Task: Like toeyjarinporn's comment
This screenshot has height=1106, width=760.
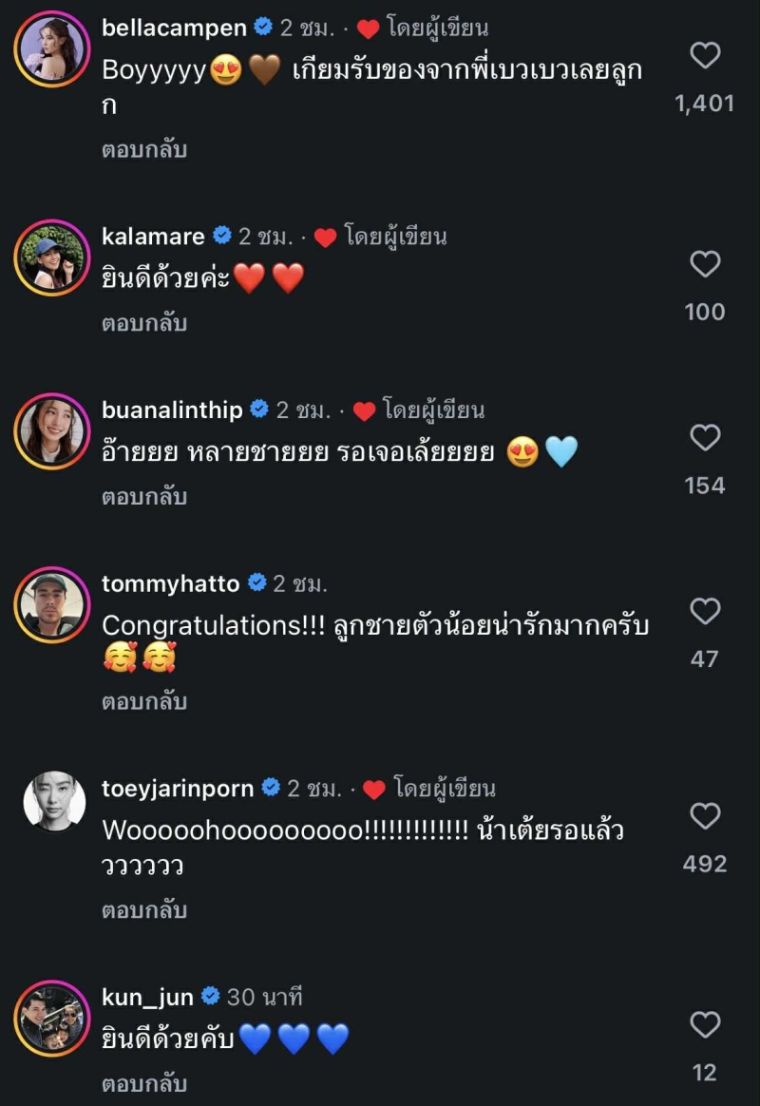Action: [x=704, y=816]
